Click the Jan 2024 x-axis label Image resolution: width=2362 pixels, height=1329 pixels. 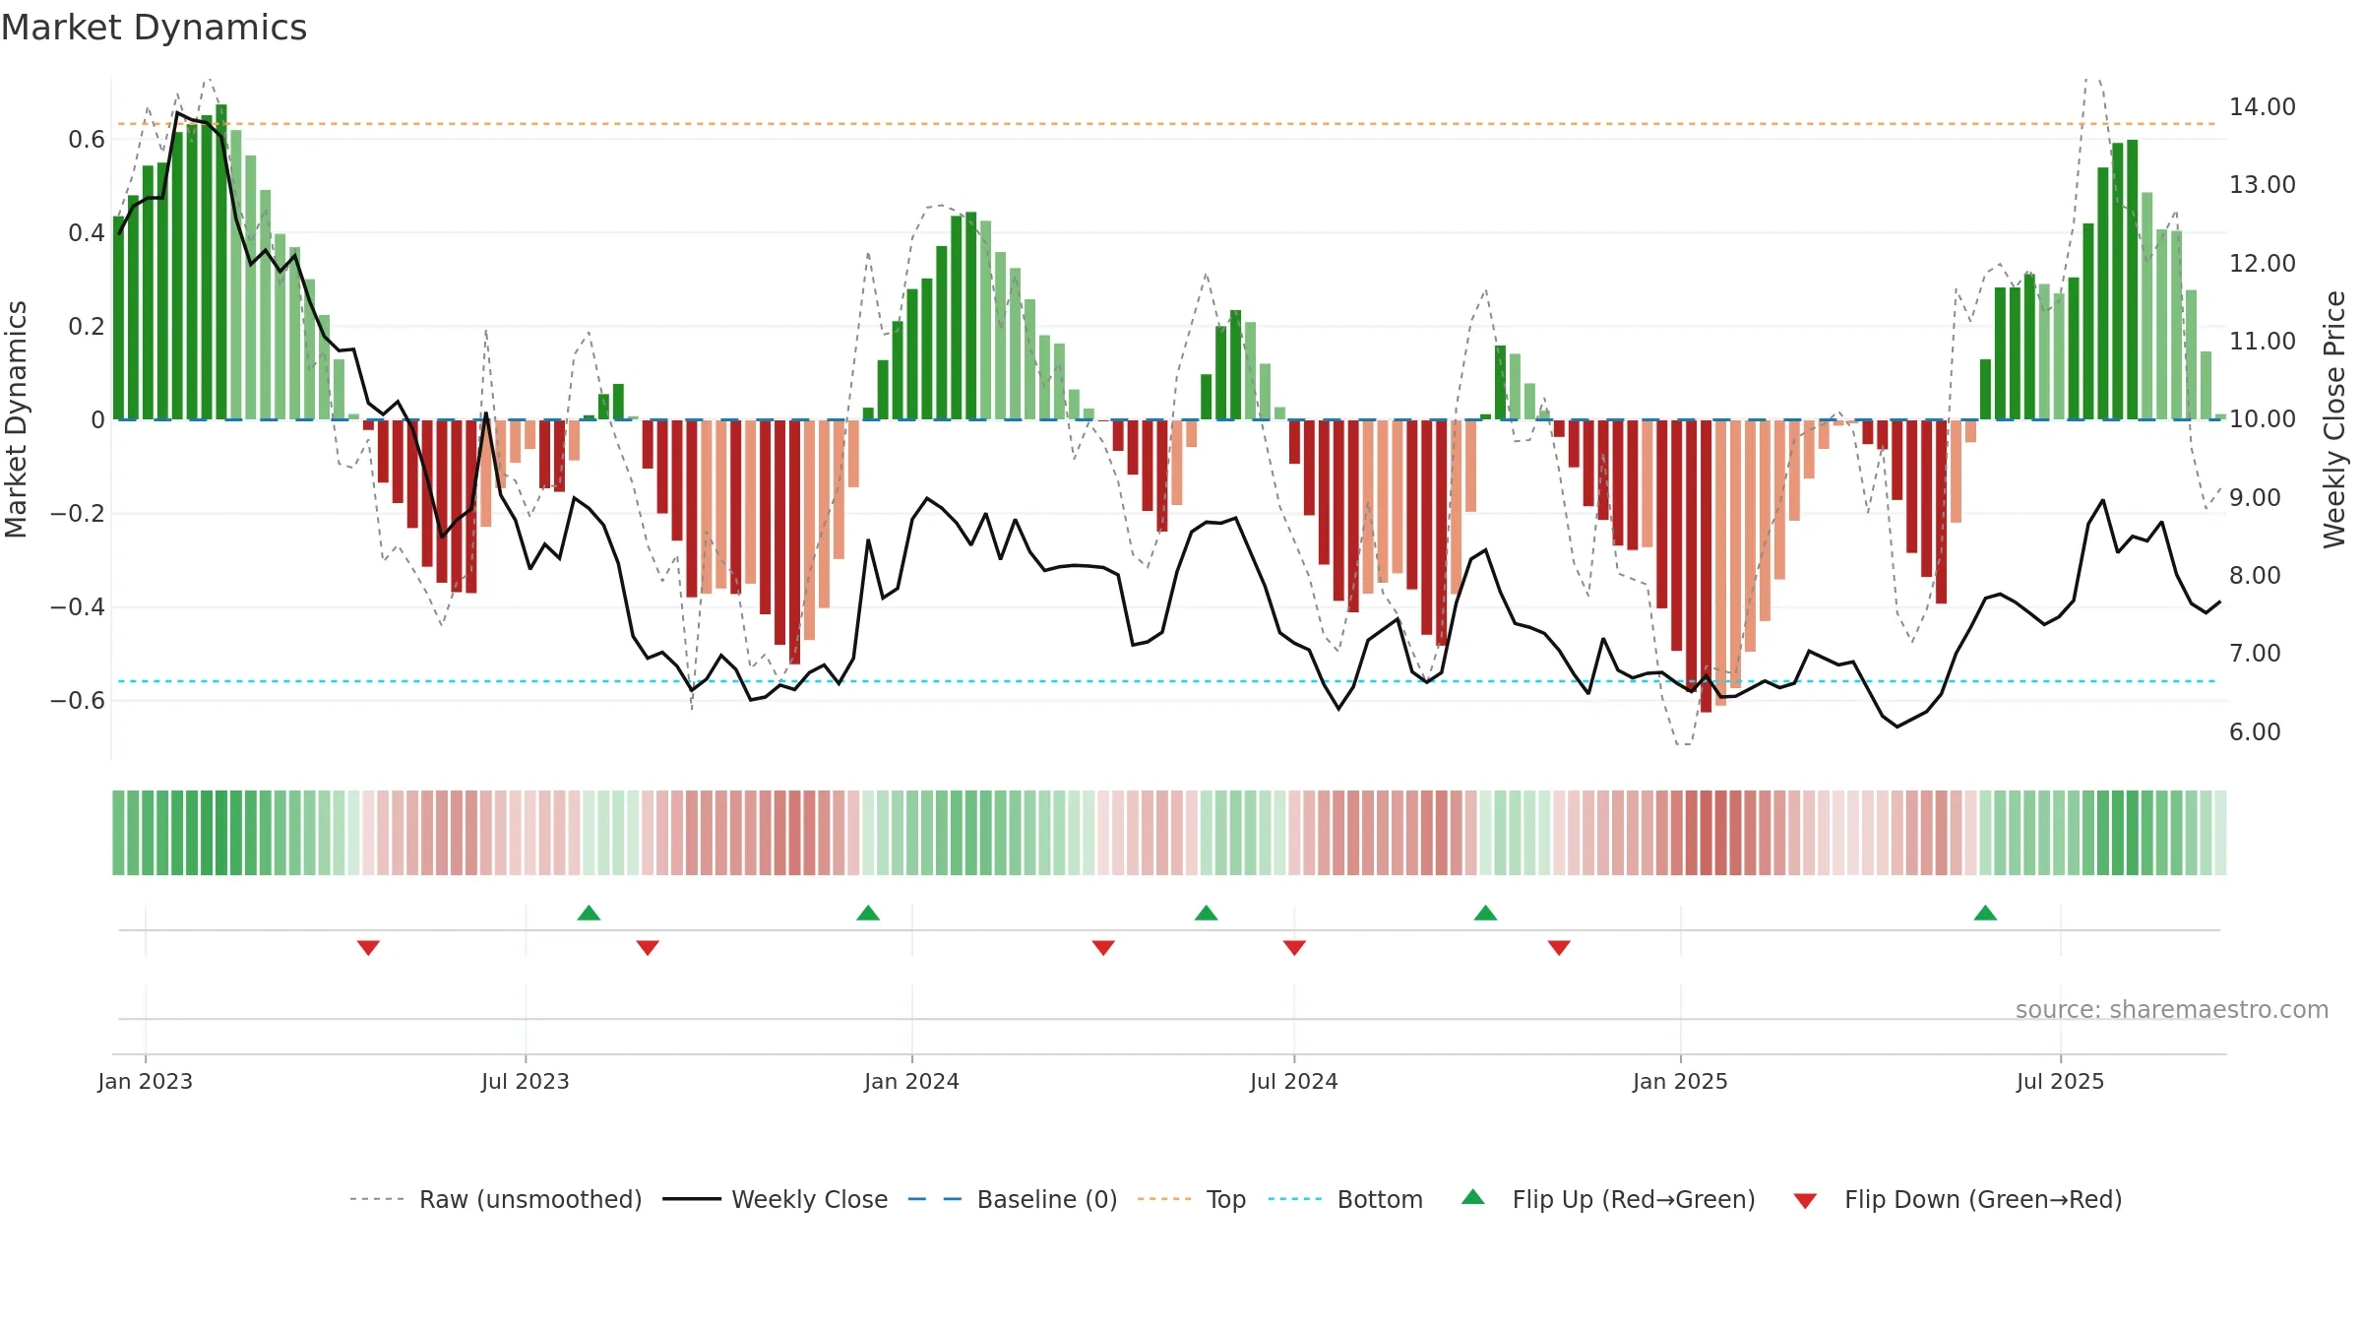912,1081
